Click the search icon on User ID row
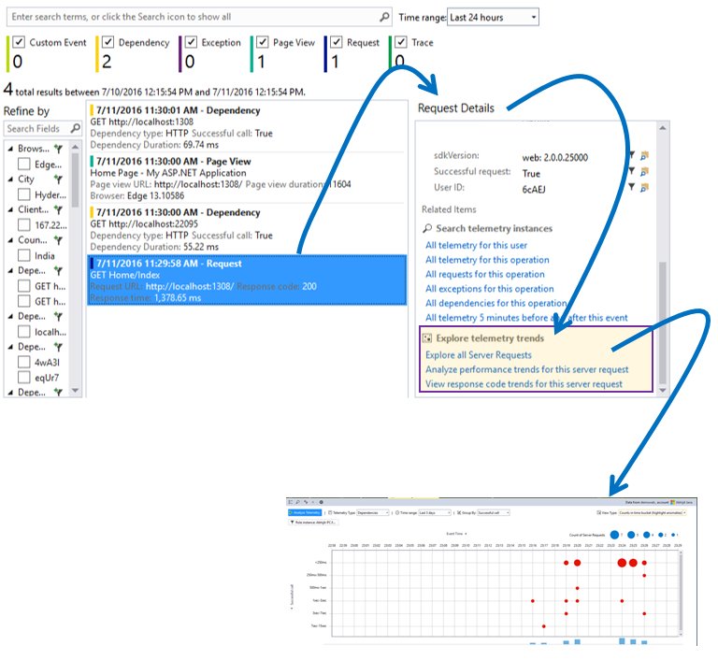Viewport: 718px width, 660px height. point(644,187)
